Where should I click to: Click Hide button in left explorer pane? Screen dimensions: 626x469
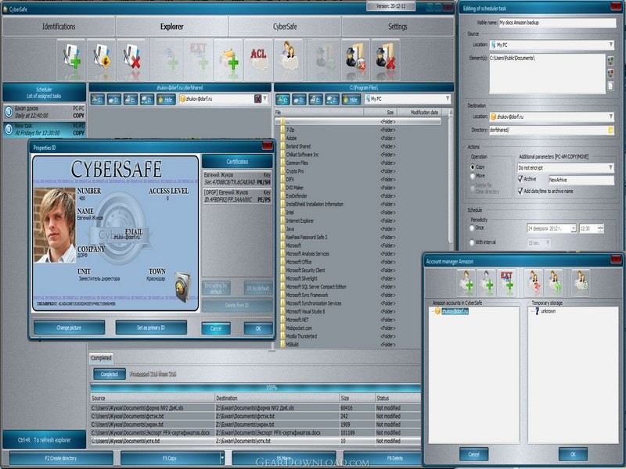coord(166,99)
